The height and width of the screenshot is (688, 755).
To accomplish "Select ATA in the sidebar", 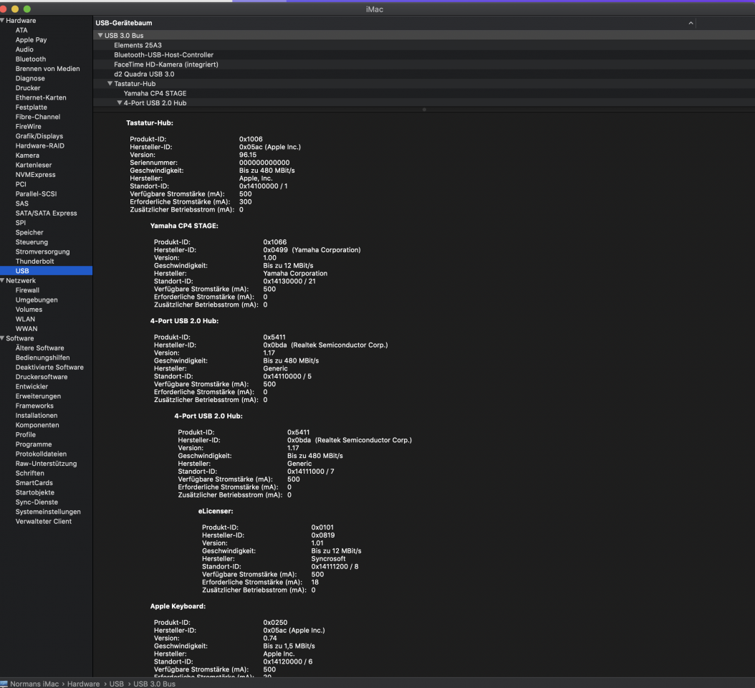I will point(21,30).
